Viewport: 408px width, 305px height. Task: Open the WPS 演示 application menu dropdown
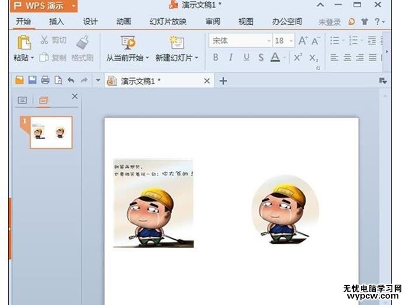[73, 6]
